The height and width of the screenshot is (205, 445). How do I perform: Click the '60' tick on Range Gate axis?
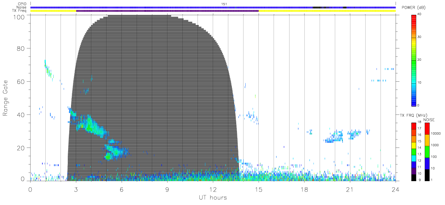[21, 82]
